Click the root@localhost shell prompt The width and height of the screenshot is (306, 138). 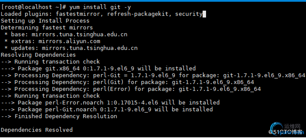point(32,7)
